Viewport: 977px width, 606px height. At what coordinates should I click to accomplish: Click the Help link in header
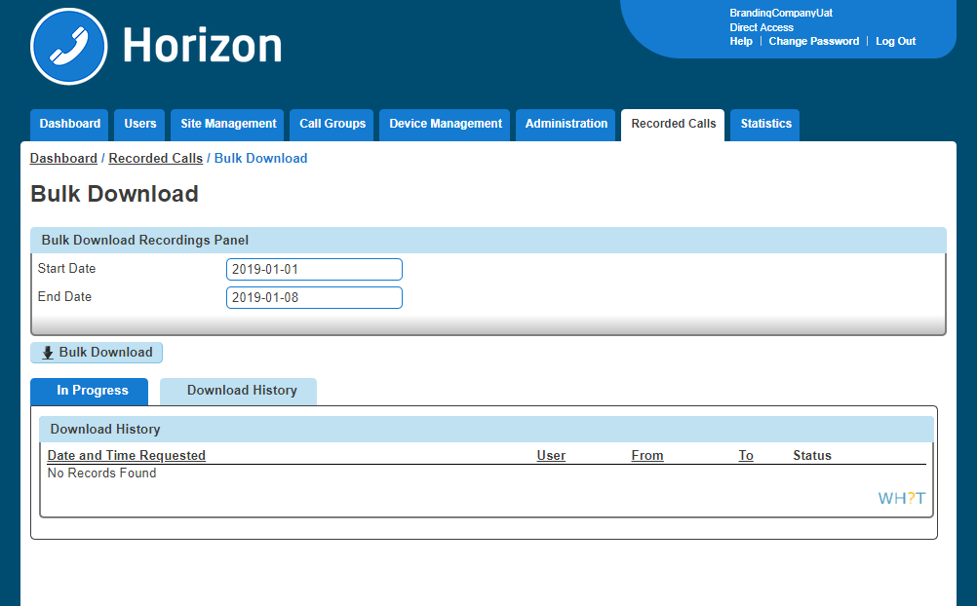[x=741, y=41]
